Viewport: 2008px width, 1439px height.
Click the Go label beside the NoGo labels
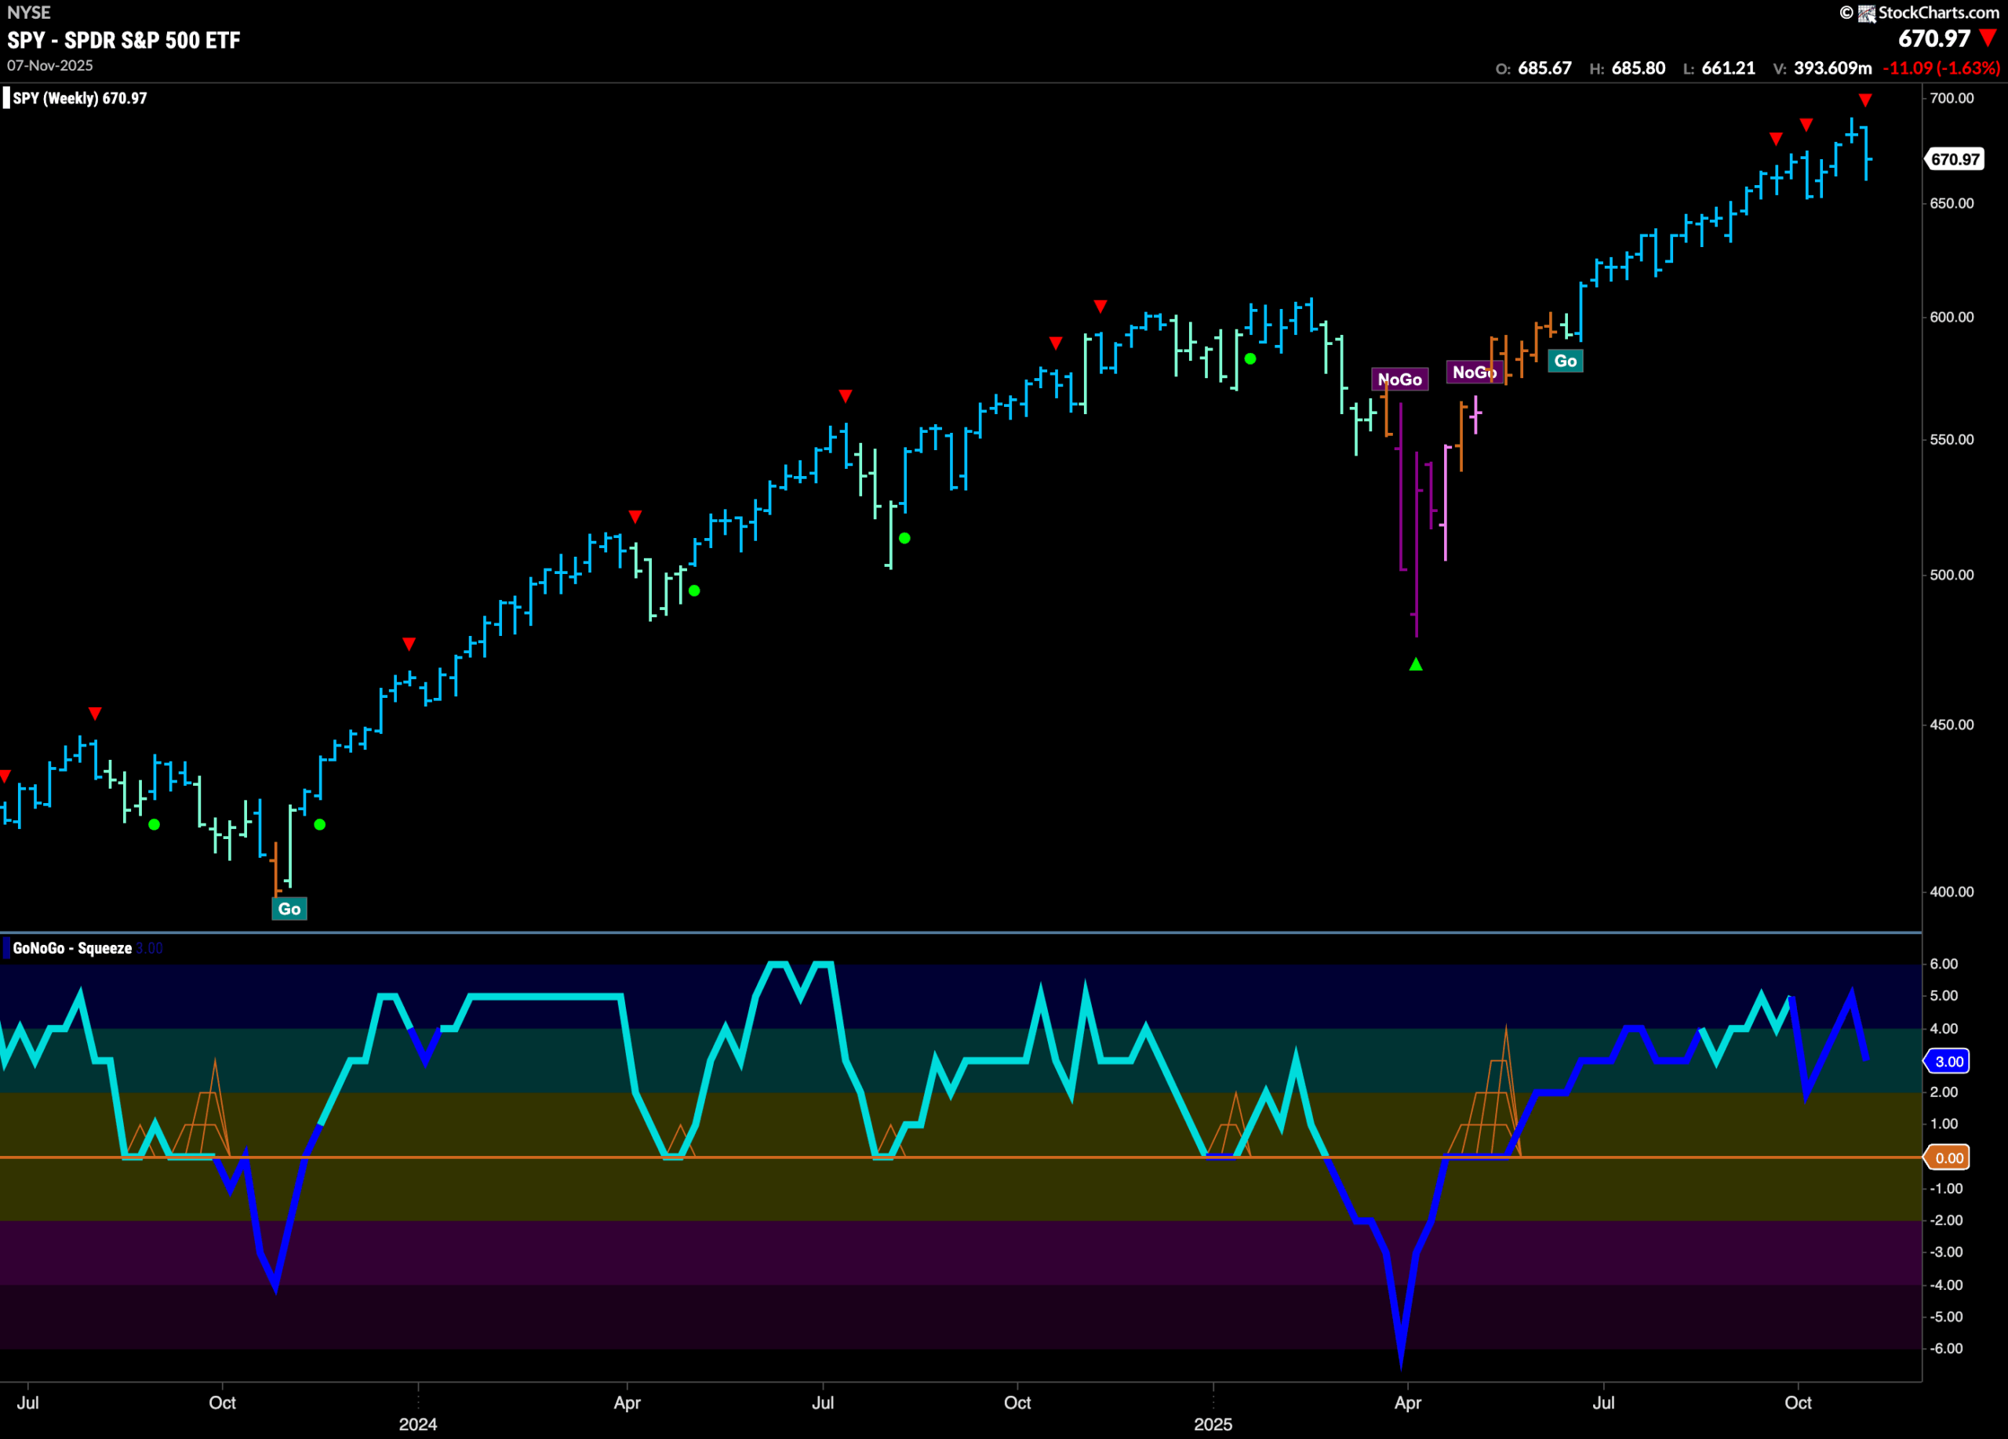(x=1566, y=360)
